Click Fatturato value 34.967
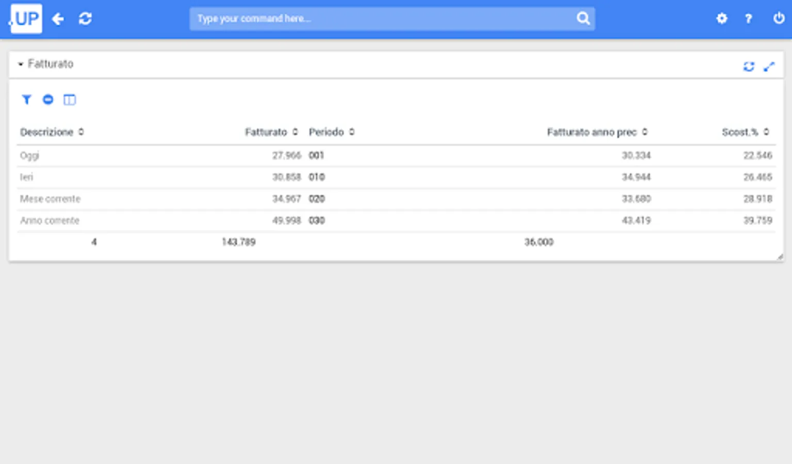The width and height of the screenshot is (792, 464). click(x=286, y=199)
